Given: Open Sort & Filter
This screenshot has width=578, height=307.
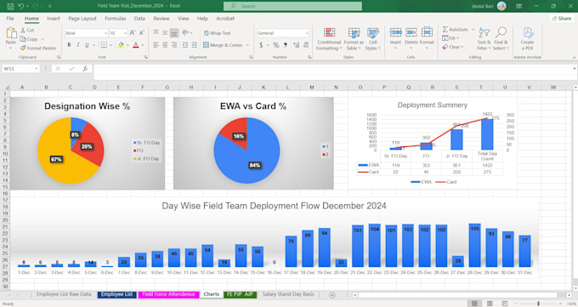Looking at the screenshot, I should [x=484, y=39].
